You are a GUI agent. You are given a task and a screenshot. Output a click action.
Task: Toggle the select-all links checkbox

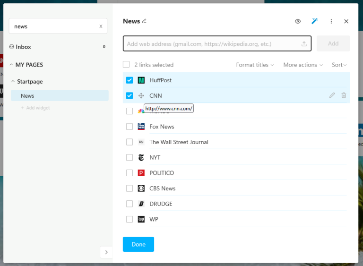(126, 64)
